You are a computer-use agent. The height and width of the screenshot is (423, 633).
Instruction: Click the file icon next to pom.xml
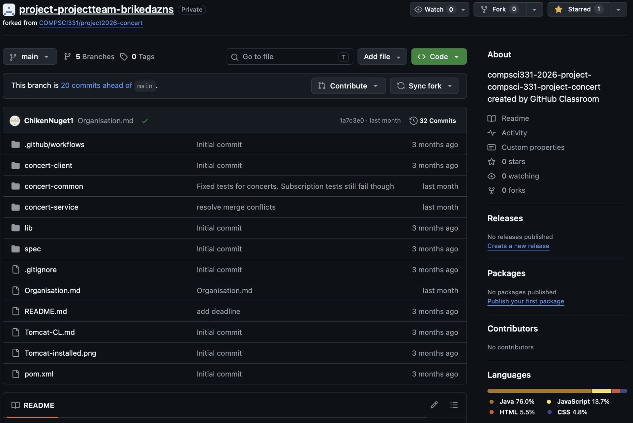[x=15, y=374]
